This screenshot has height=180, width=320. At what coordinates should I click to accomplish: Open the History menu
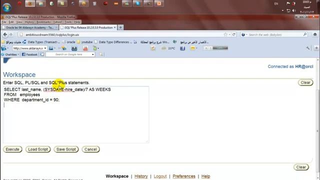(x=29, y=22)
